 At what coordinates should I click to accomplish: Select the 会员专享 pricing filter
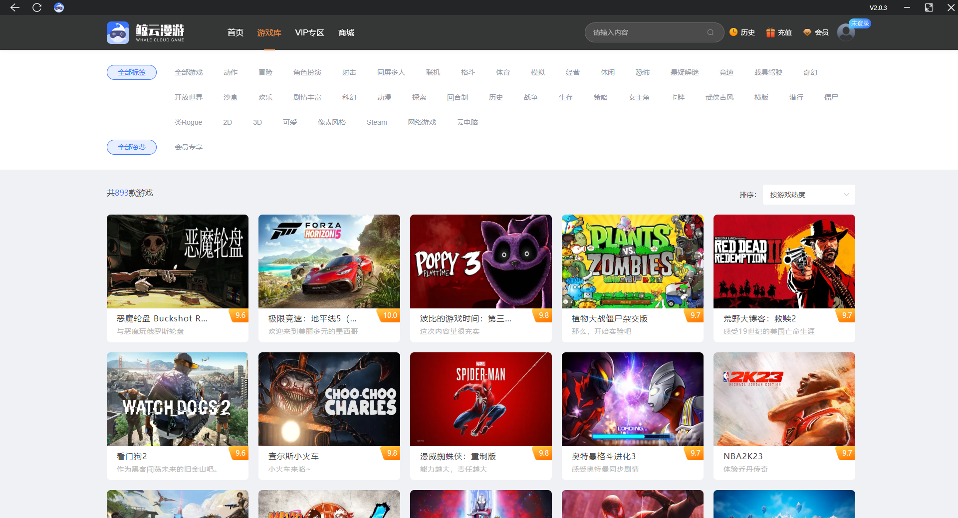[189, 147]
